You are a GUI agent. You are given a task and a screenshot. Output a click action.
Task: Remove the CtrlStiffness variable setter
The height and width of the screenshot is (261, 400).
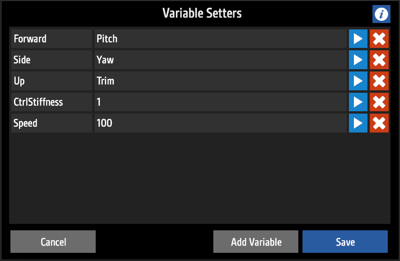(379, 102)
